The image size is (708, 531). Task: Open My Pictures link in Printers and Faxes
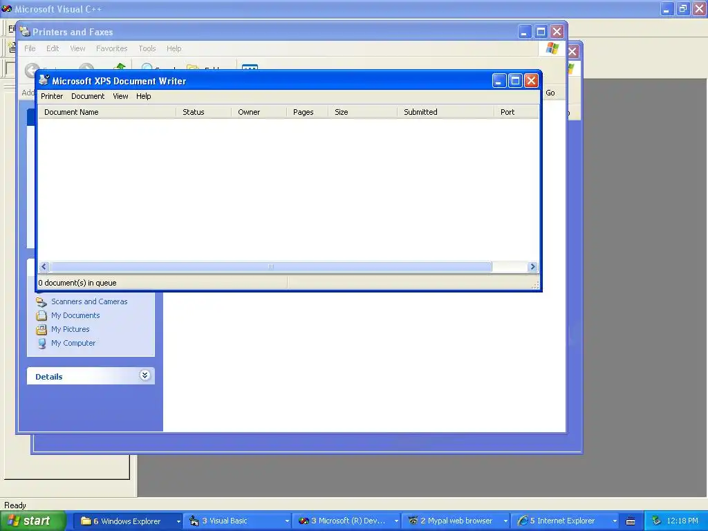70,329
